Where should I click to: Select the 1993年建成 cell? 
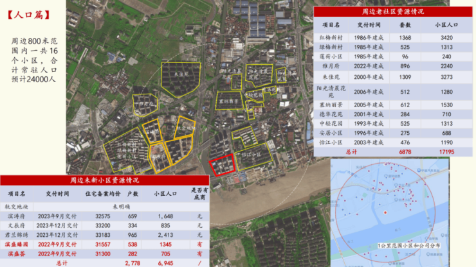[x=369, y=124]
